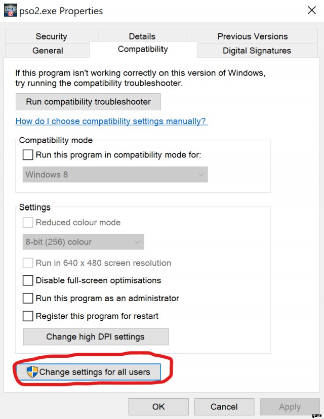
Task: Tick Disable full-screen optimisations checkbox
Action: pyautogui.click(x=28, y=280)
